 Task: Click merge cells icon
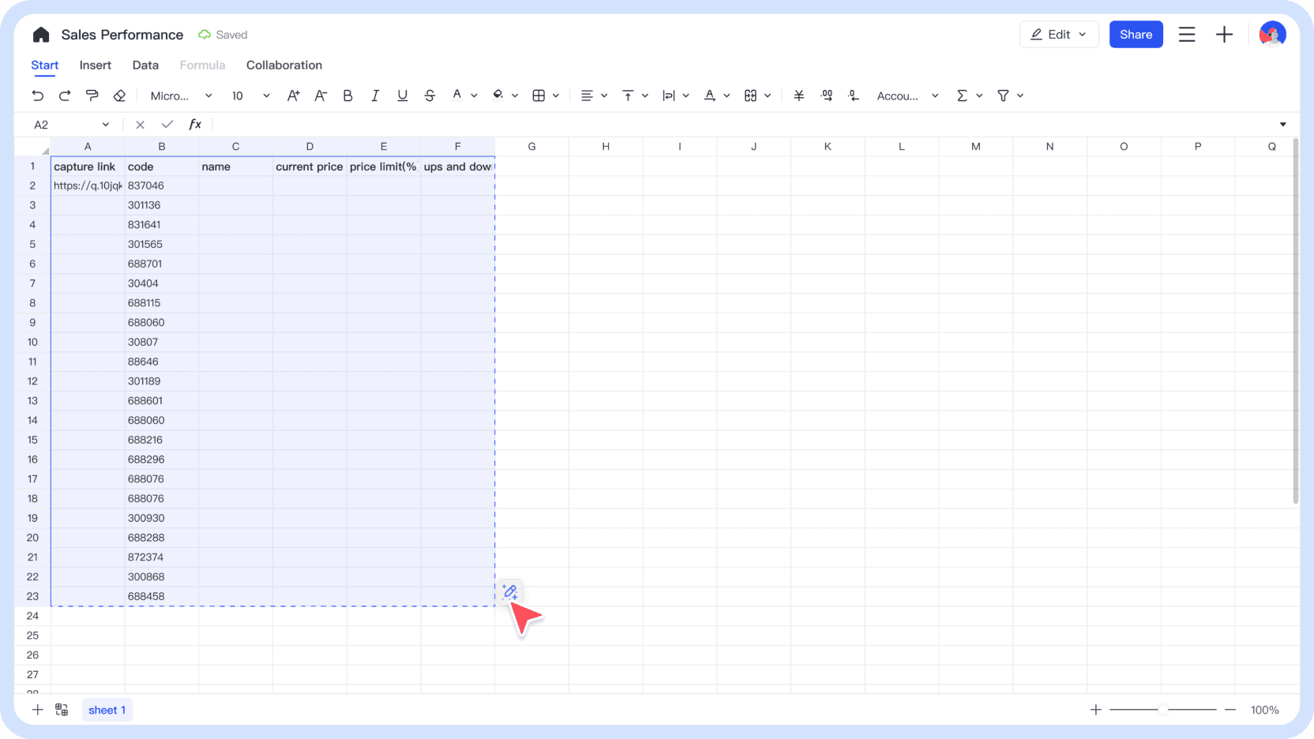(750, 96)
